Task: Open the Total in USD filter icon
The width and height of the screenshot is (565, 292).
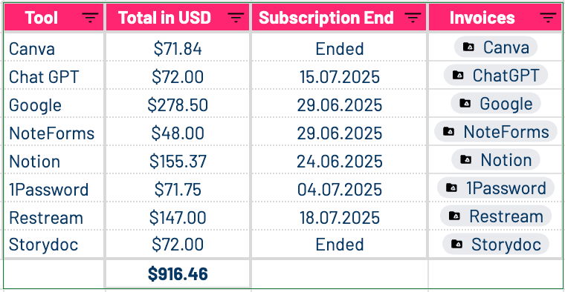Action: coord(236,17)
